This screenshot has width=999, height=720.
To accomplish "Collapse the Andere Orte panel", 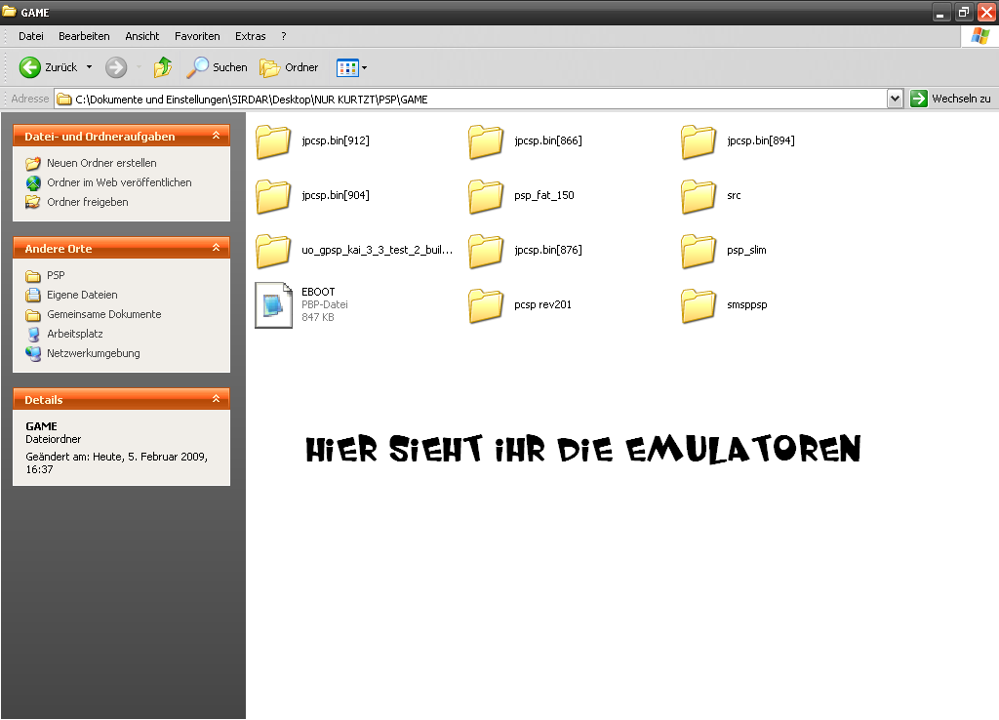I will coord(217,249).
